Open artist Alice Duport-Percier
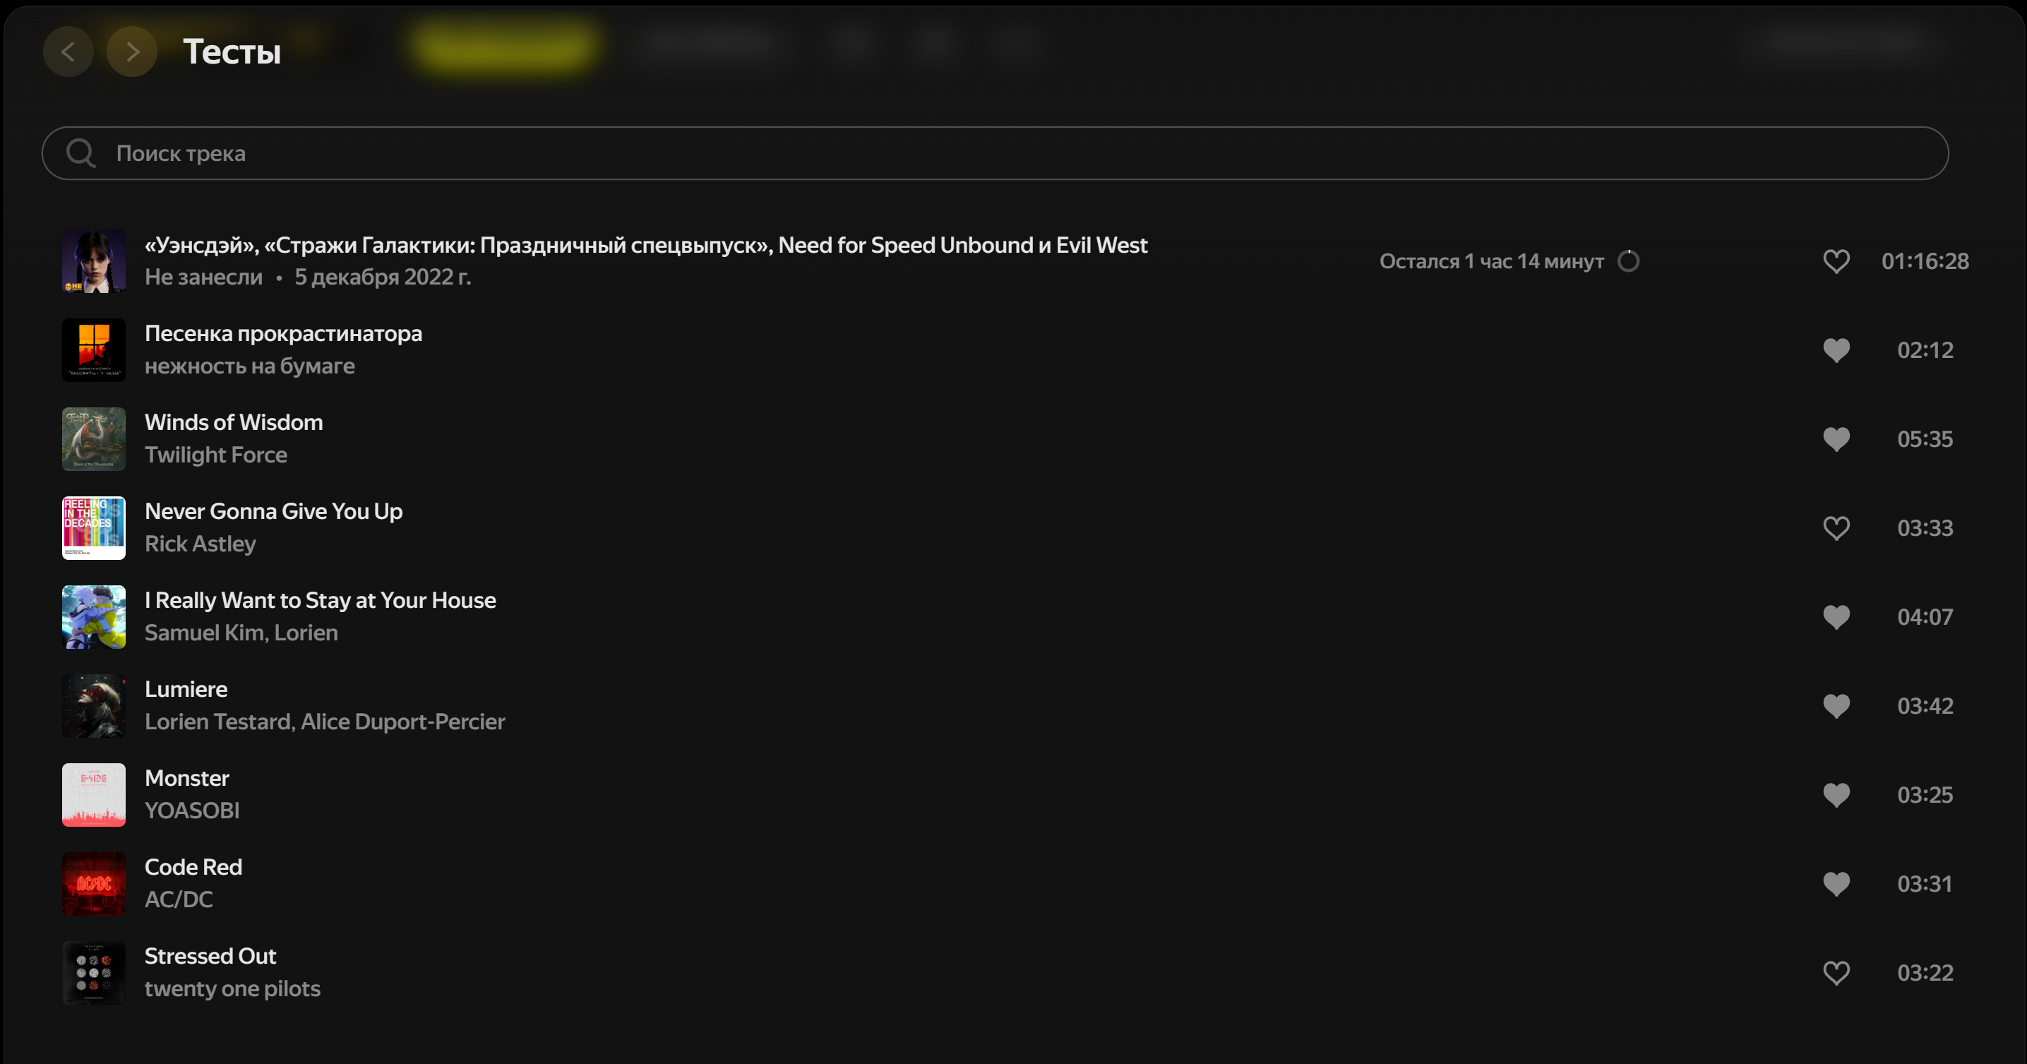2027x1064 pixels. [x=403, y=722]
